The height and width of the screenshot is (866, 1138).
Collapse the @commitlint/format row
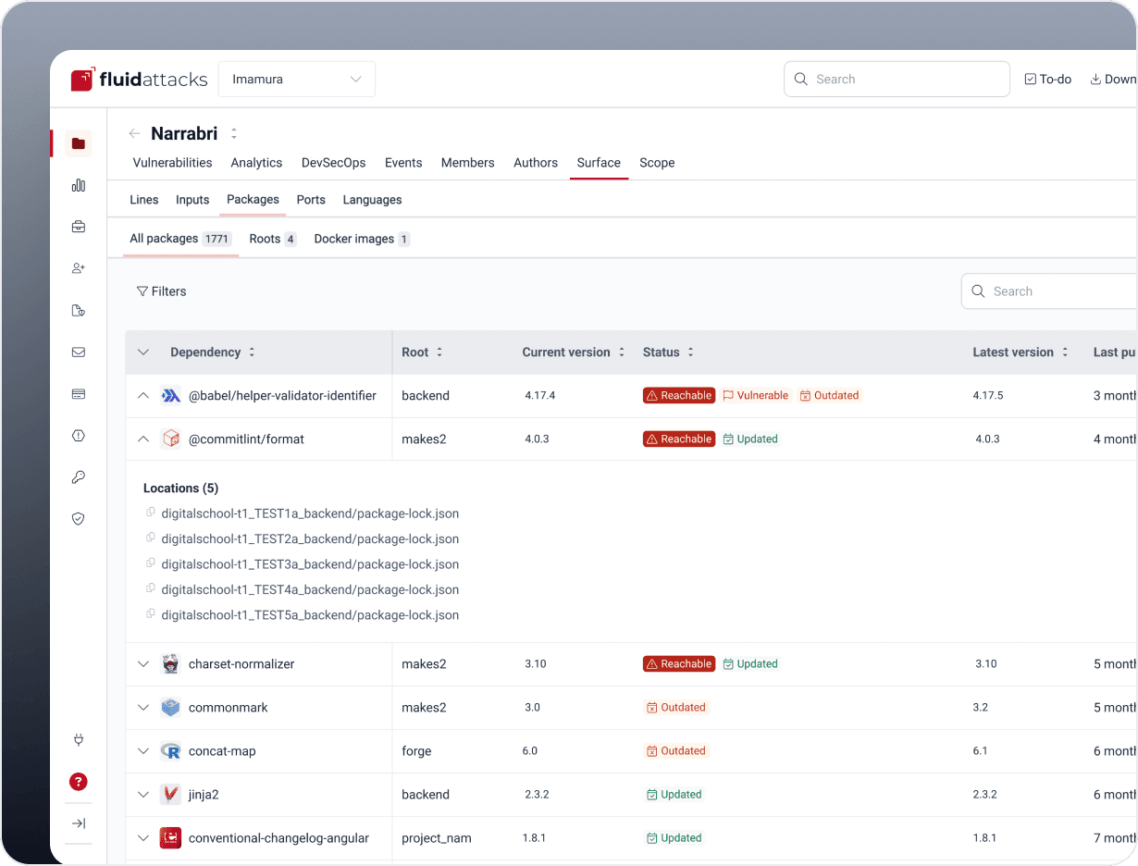pos(142,439)
